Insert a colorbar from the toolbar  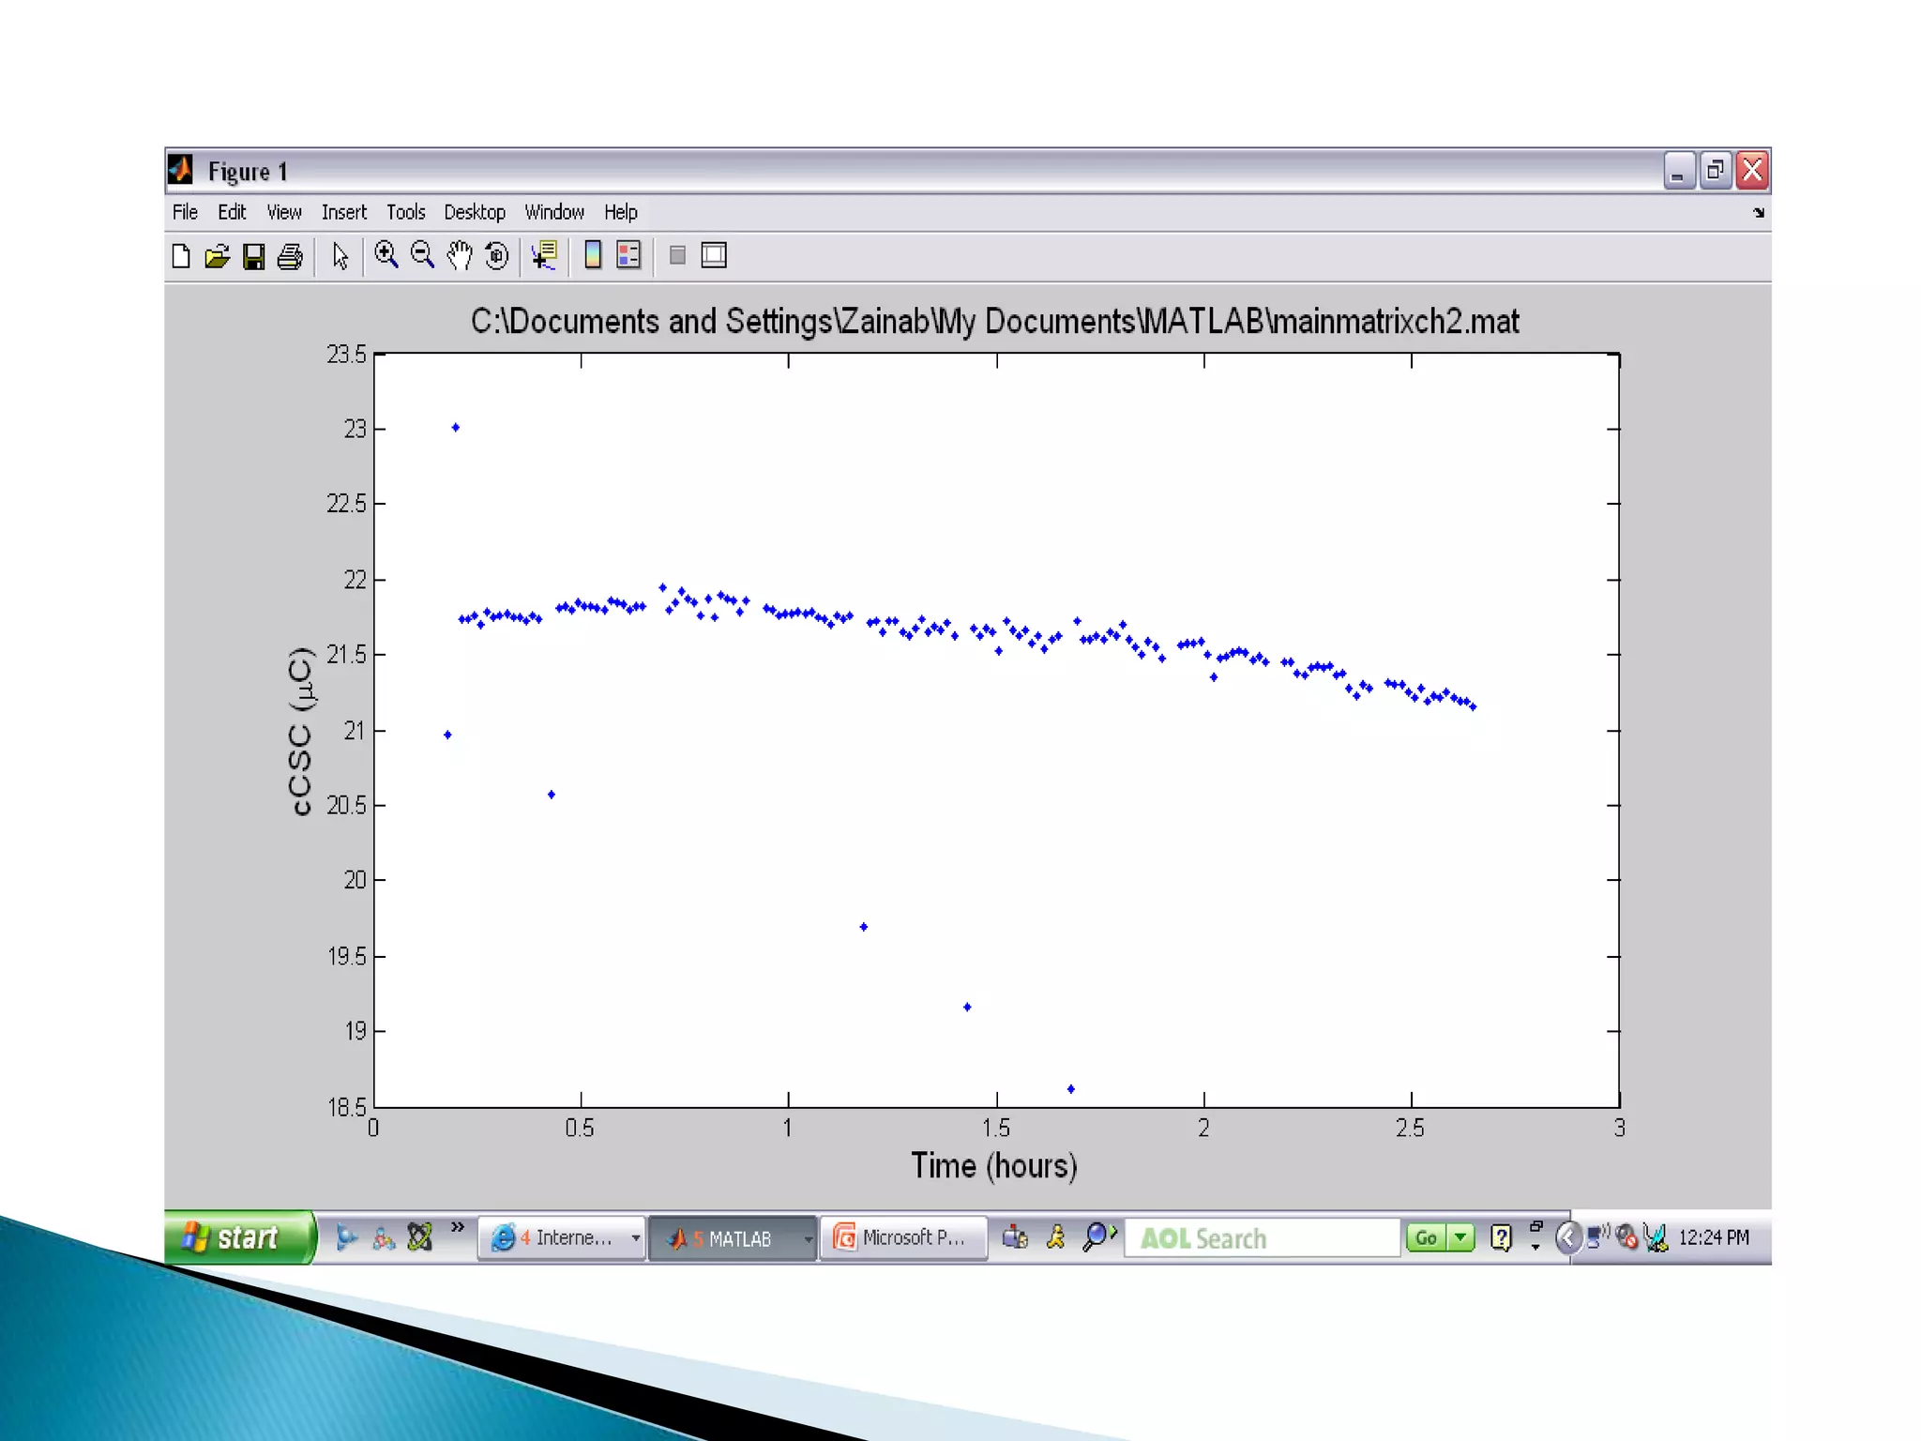(x=593, y=255)
